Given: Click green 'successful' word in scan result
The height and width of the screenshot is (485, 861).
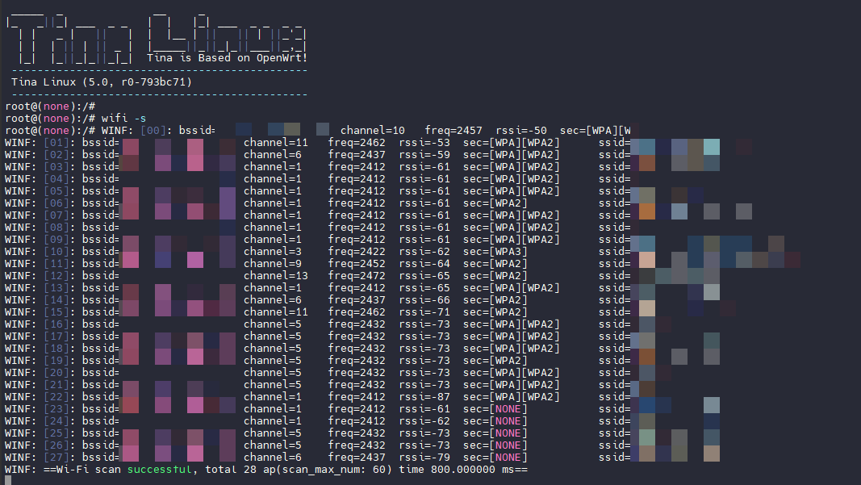Looking at the screenshot, I should pos(159,469).
